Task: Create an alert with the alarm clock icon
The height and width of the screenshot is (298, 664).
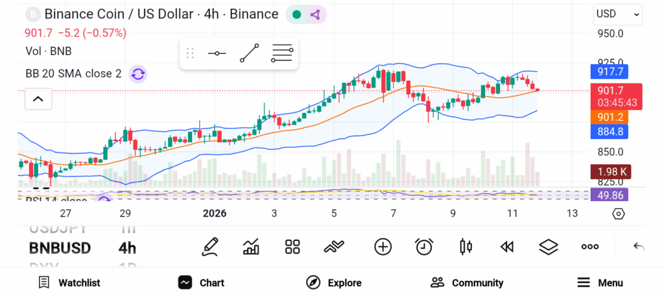Action: (x=424, y=246)
